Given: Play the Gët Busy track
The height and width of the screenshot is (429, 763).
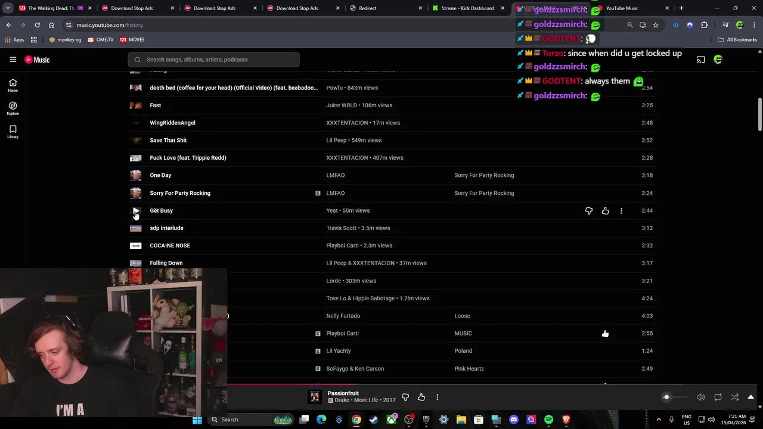Looking at the screenshot, I should point(136,210).
